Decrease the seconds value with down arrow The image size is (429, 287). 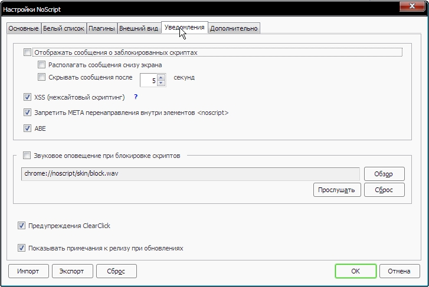click(161, 83)
